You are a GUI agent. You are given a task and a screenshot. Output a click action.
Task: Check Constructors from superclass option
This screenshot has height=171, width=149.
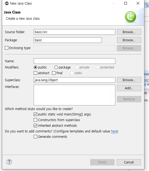(35, 120)
